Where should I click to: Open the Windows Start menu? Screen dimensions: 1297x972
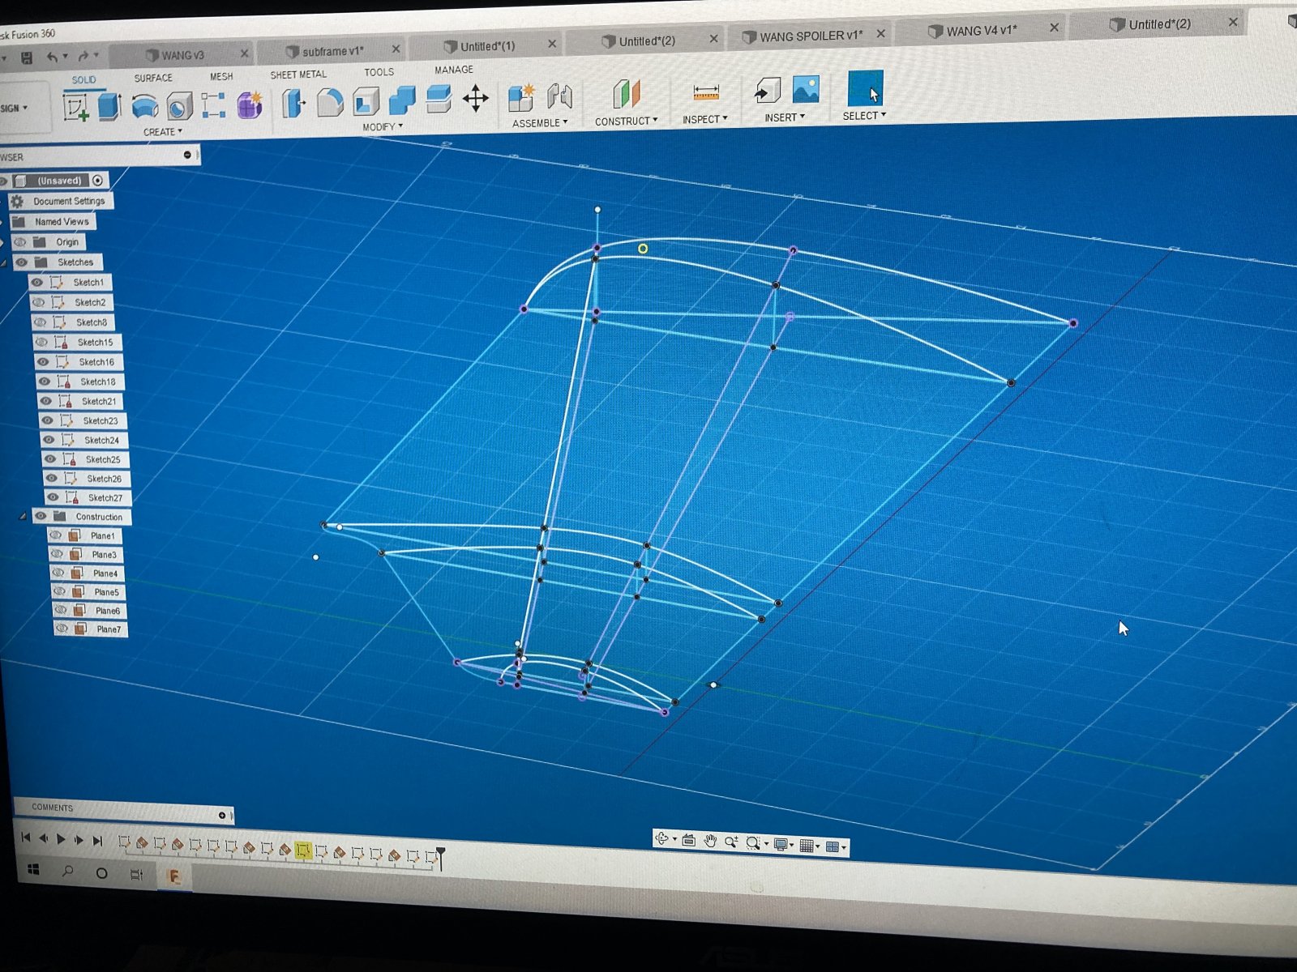tap(33, 870)
